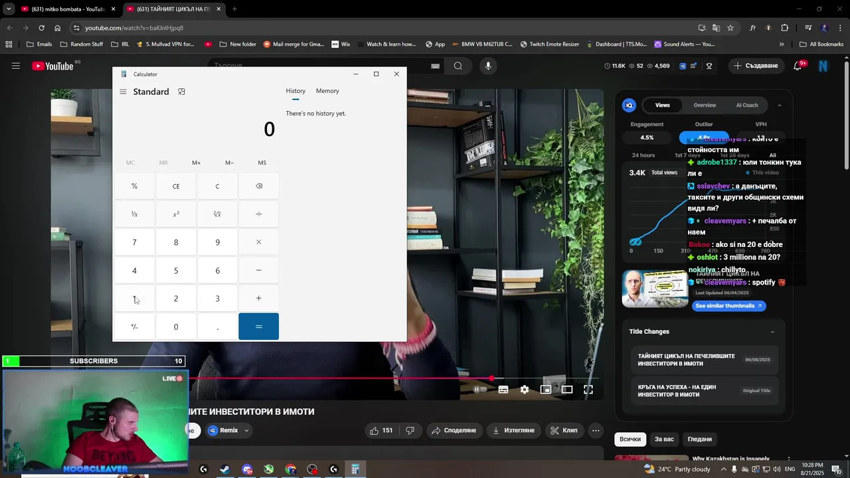Click the Създаване create button
Screen dimensions: 850x478
[x=756, y=66]
